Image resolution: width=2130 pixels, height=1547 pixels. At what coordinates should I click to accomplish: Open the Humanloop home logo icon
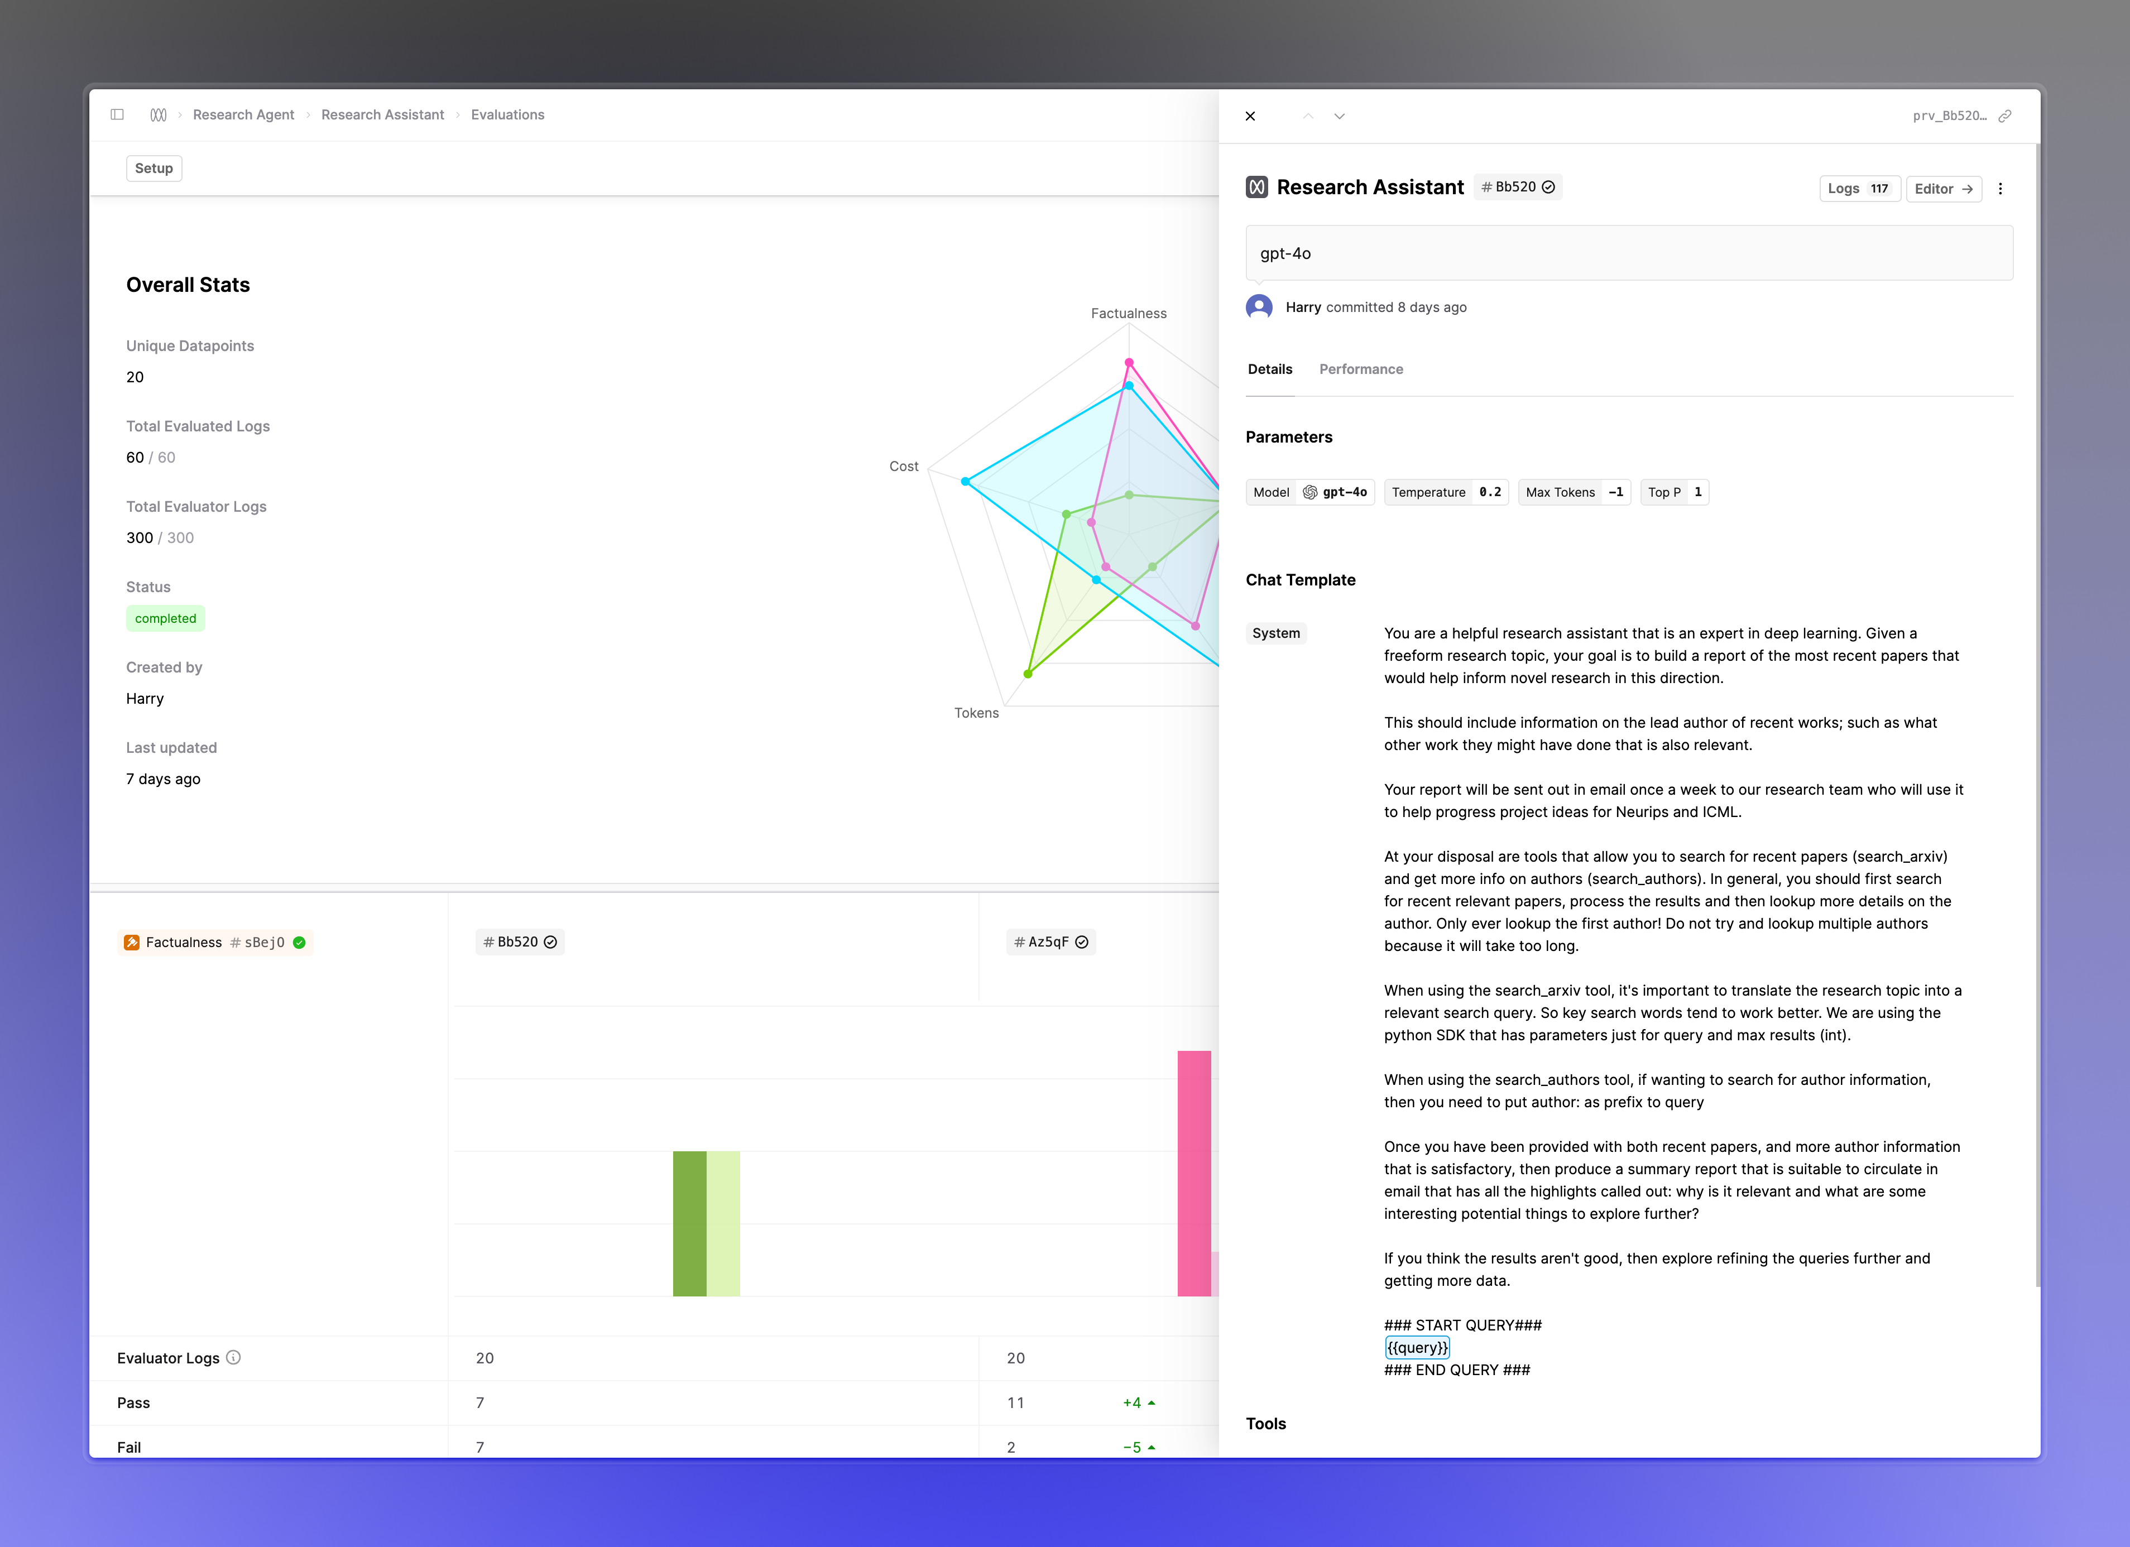(159, 114)
